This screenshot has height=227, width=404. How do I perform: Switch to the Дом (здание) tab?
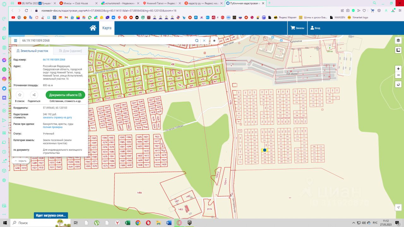tap(70, 51)
